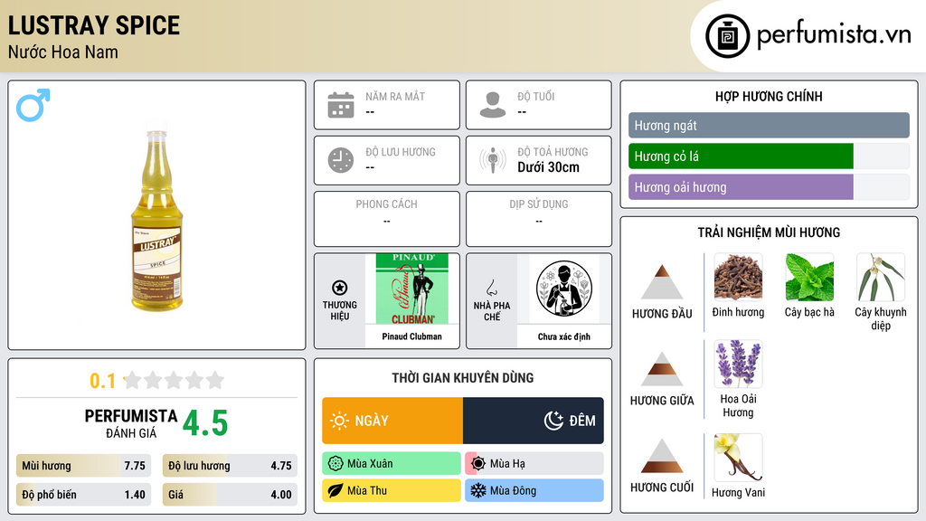Screen dimensions: 926x521
Task: Open the Lustray Spice bottle image
Action: [x=157, y=215]
